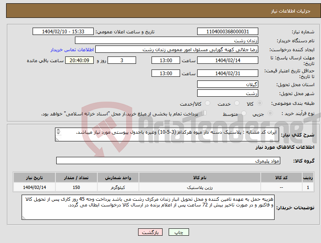
Task: Click the نام کالا column header
Action: click(200, 178)
